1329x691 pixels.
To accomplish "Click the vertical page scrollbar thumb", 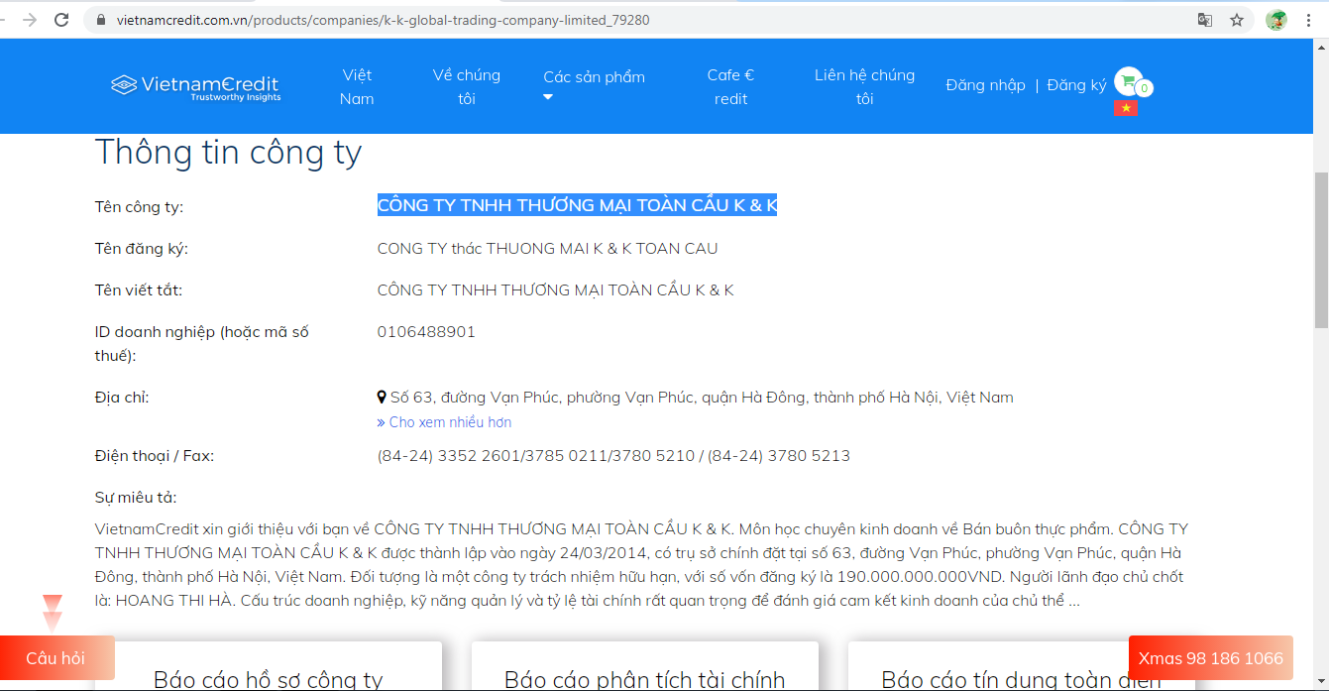I will [1321, 250].
